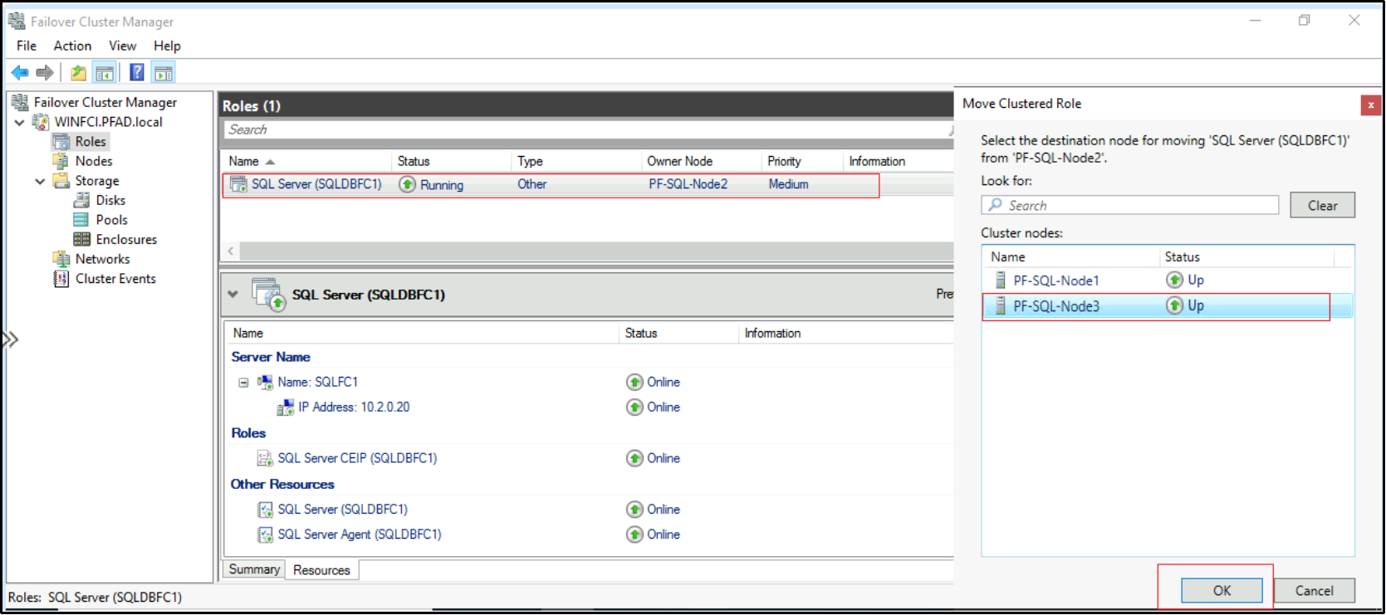Collapse the WINFCI.PFAD.local tree node
1386x615 pixels.
tap(19, 122)
